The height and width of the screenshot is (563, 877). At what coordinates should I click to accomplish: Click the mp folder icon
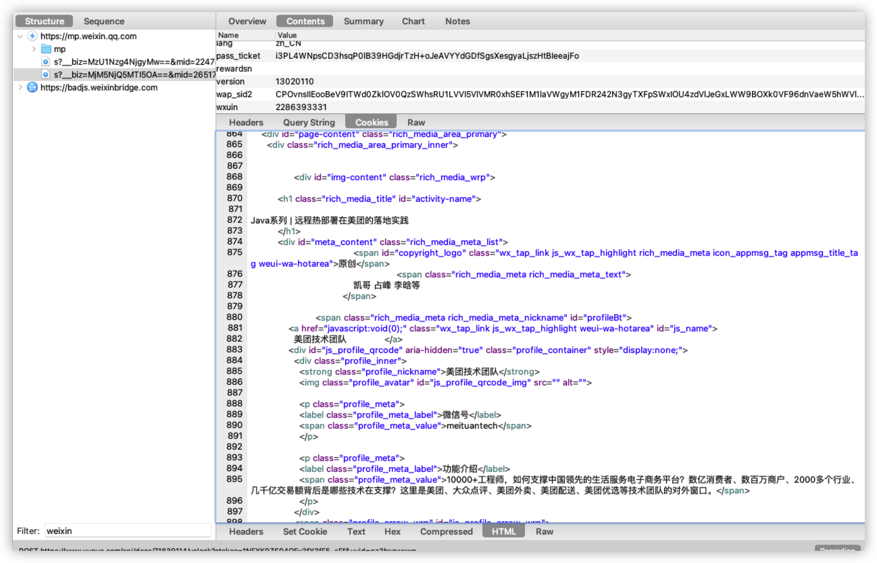pyautogui.click(x=46, y=49)
